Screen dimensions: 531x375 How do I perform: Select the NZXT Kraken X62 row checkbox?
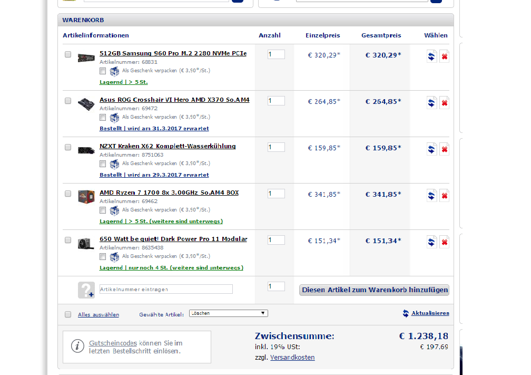point(68,147)
